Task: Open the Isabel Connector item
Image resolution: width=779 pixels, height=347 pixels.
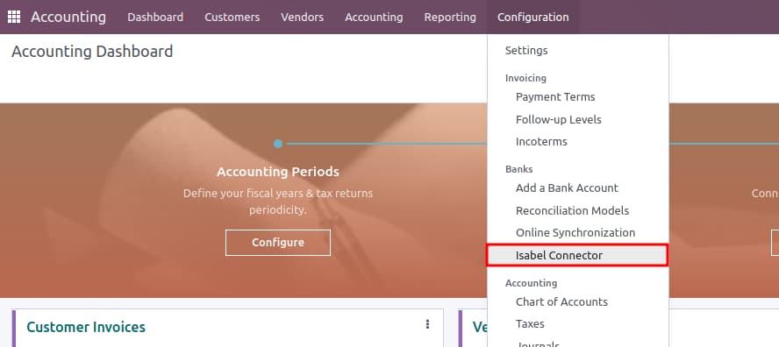Action: pyautogui.click(x=578, y=256)
